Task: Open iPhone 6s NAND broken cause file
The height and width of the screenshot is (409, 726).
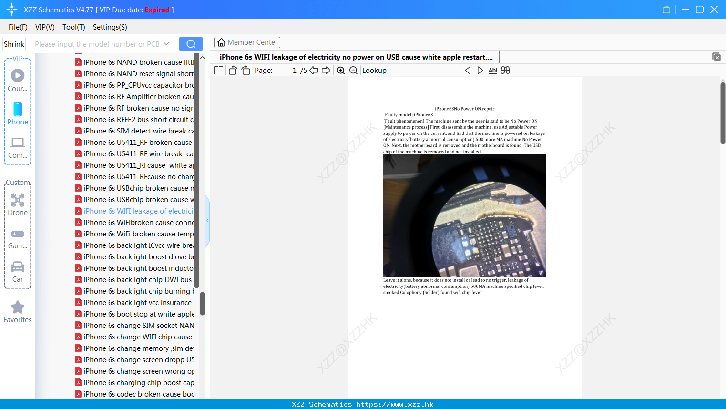Action: [x=134, y=62]
